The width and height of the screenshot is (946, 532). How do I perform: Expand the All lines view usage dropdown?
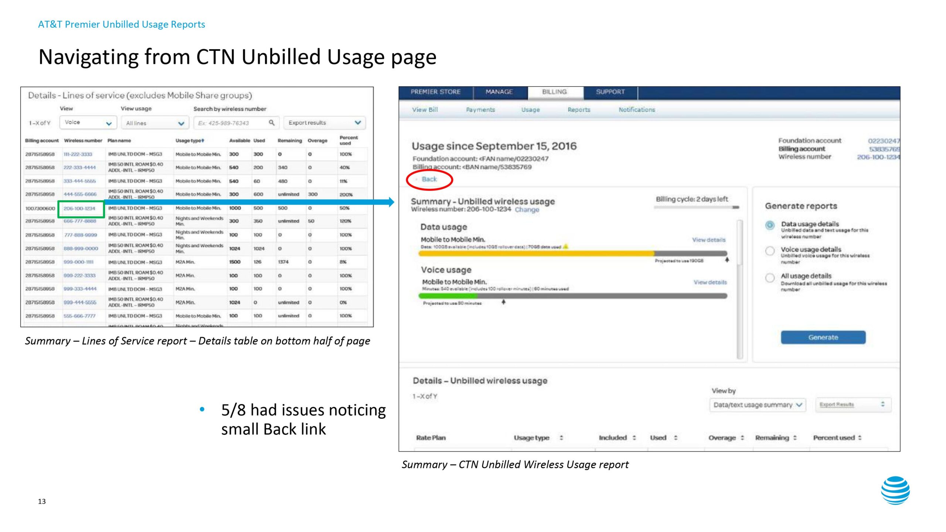155,123
